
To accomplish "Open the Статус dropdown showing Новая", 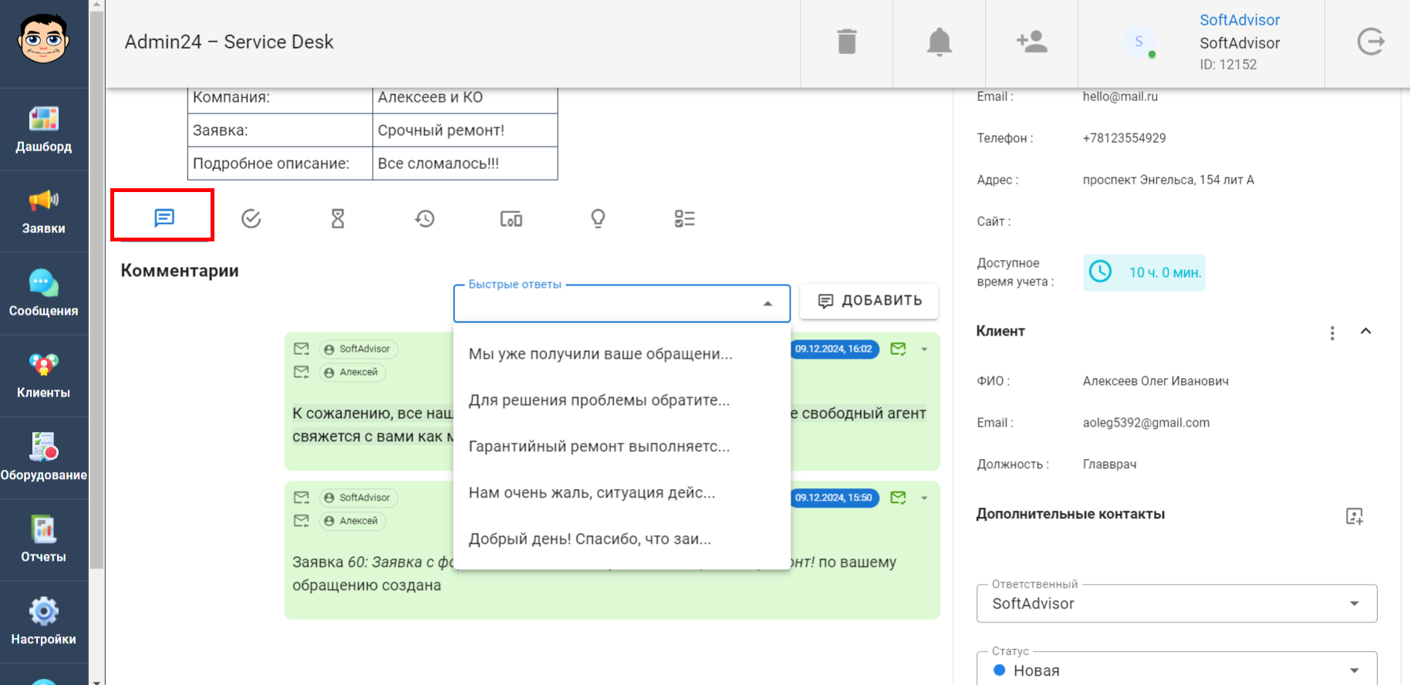I will (x=1176, y=670).
